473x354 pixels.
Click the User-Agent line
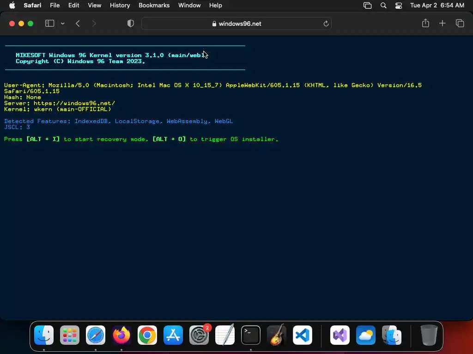212,88
